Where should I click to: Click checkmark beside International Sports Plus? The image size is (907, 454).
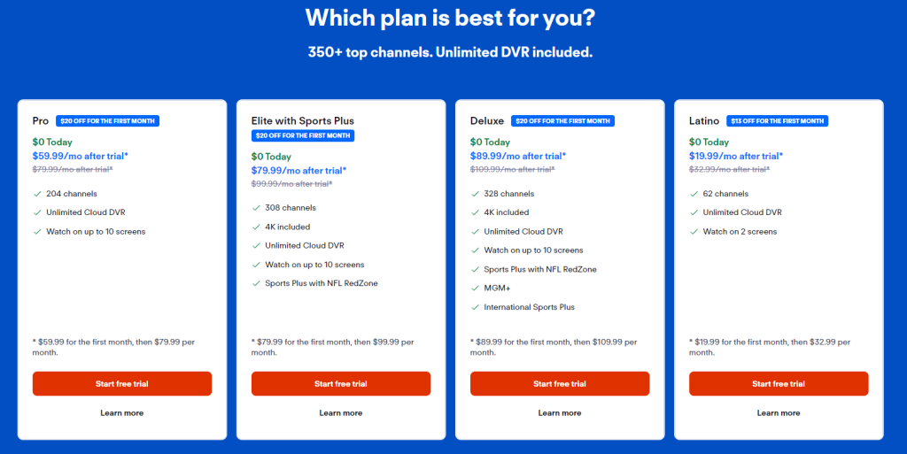click(x=475, y=307)
